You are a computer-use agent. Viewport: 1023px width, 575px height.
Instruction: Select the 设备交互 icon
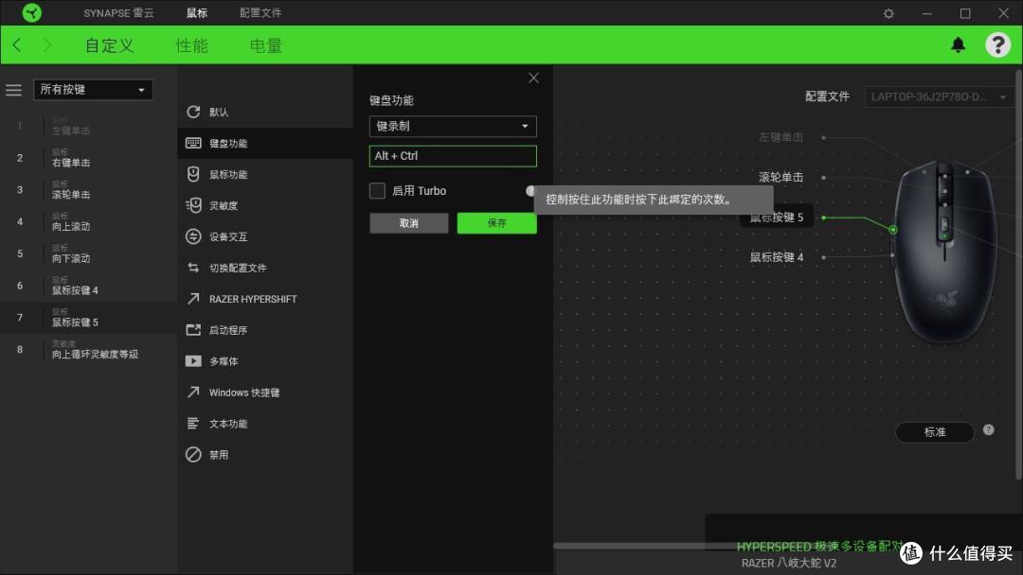pyautogui.click(x=193, y=236)
